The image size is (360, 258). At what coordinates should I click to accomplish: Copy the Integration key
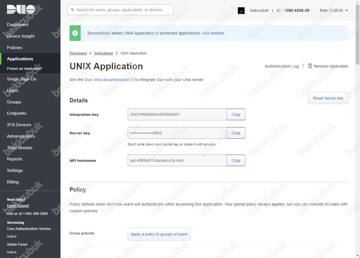click(x=236, y=114)
